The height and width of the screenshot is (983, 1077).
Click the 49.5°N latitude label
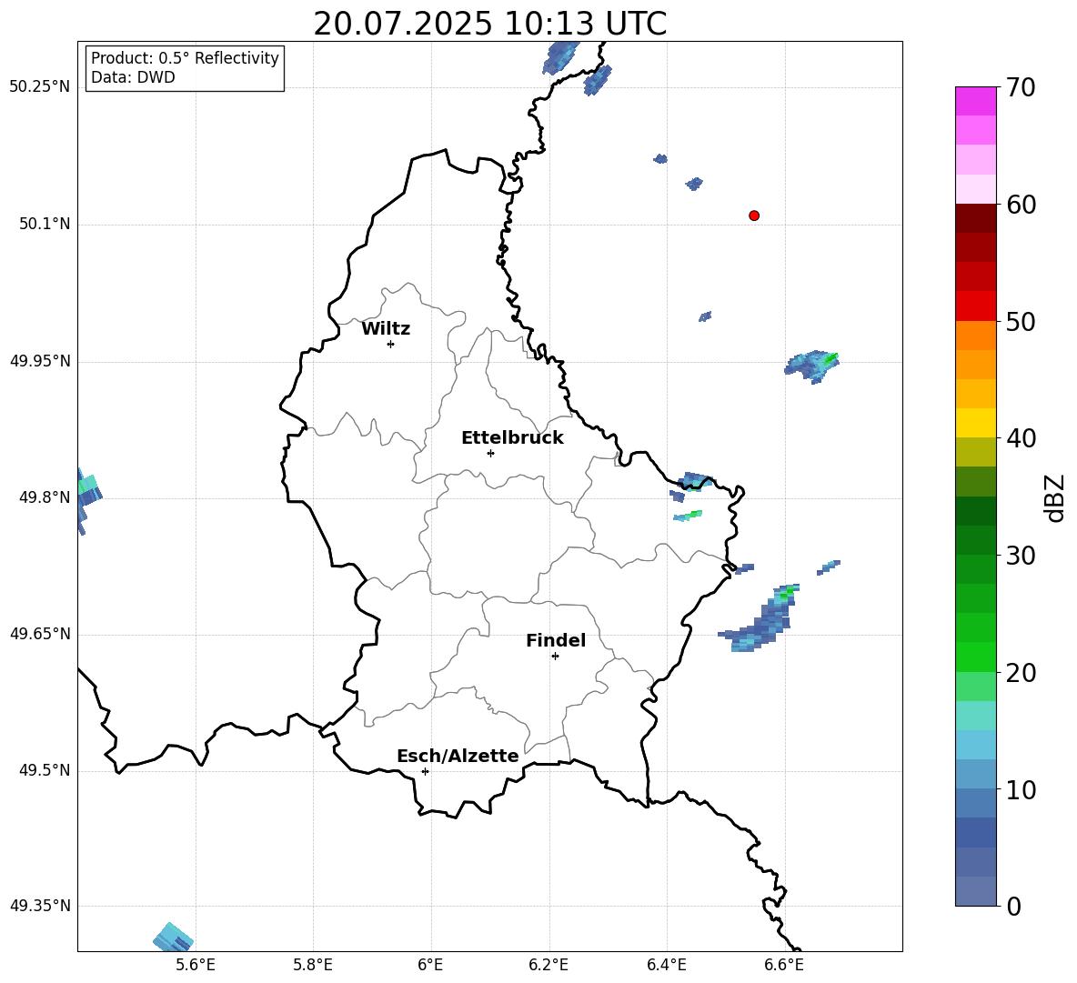[44, 770]
